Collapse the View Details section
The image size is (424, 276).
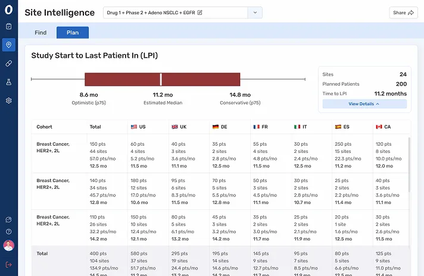point(364,104)
